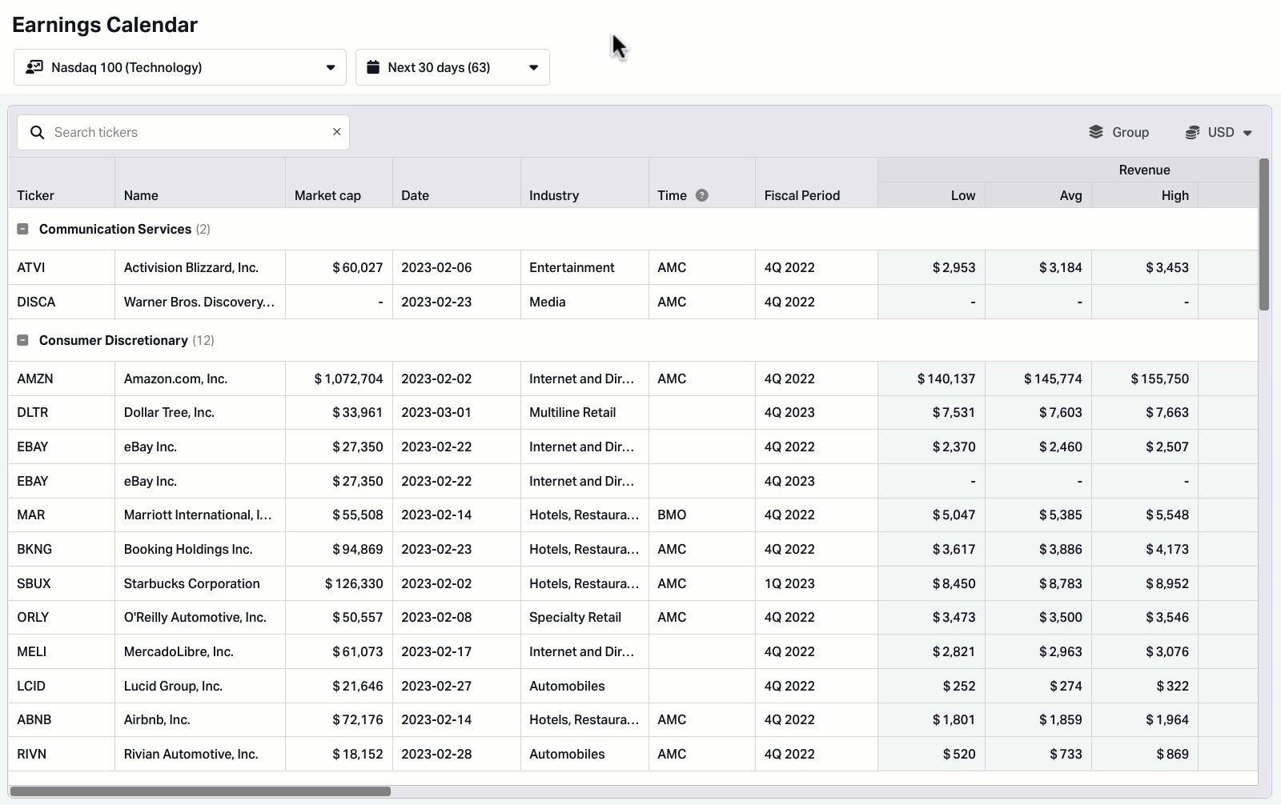Click the coins icon beside USD
The height and width of the screenshot is (805, 1281).
coord(1192,132)
